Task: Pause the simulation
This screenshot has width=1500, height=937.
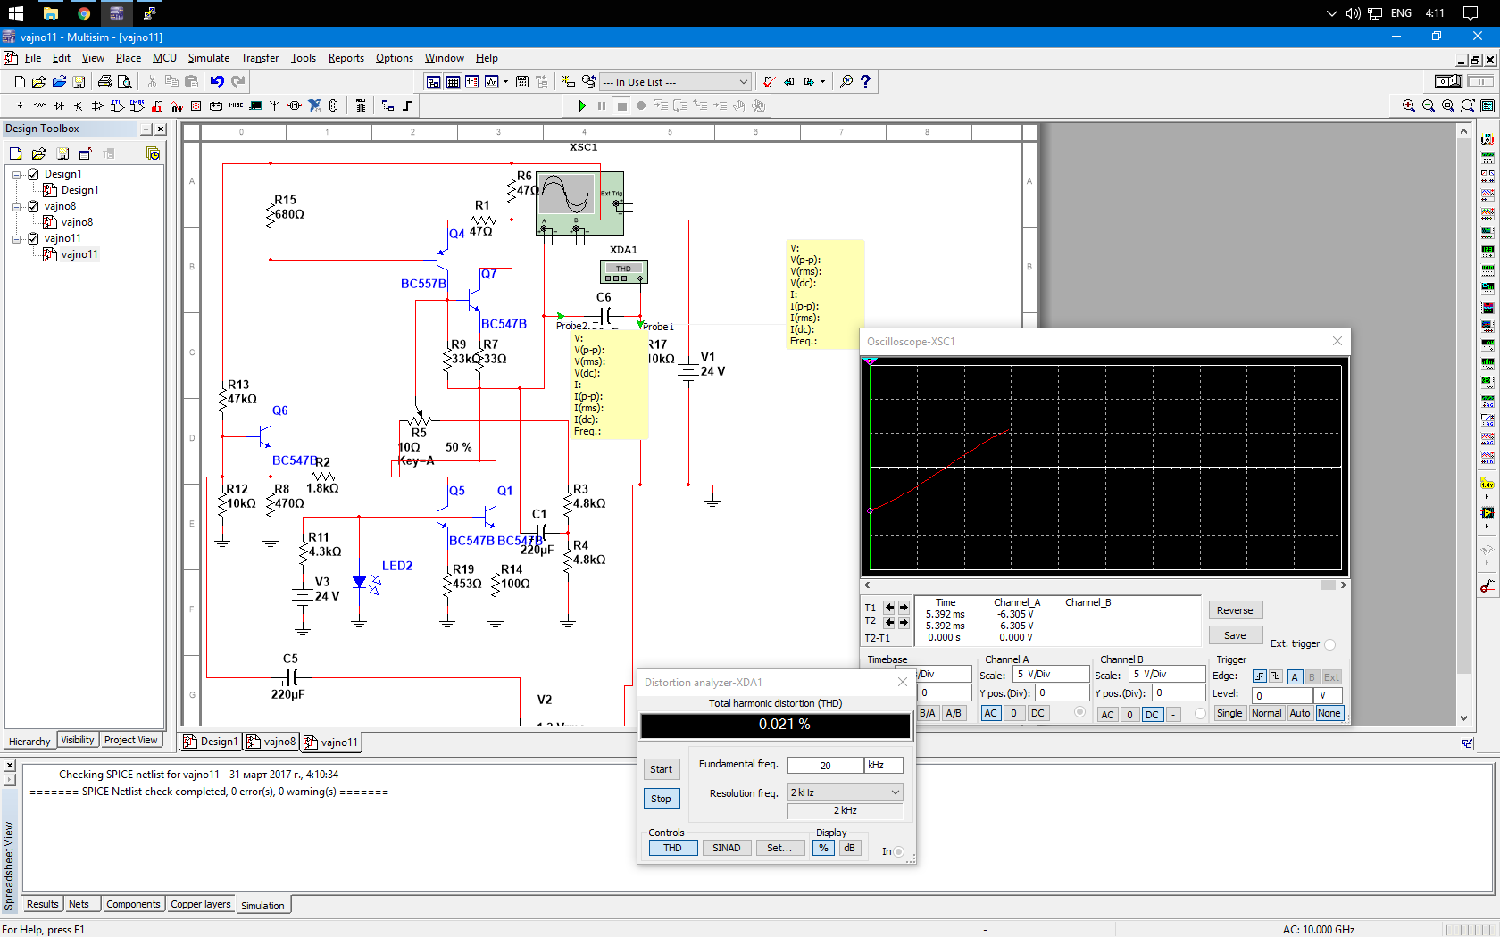Action: [x=602, y=105]
